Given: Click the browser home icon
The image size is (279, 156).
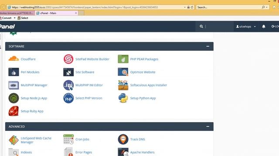Looking at the screenshot, I should pyautogui.click(x=274, y=7).
